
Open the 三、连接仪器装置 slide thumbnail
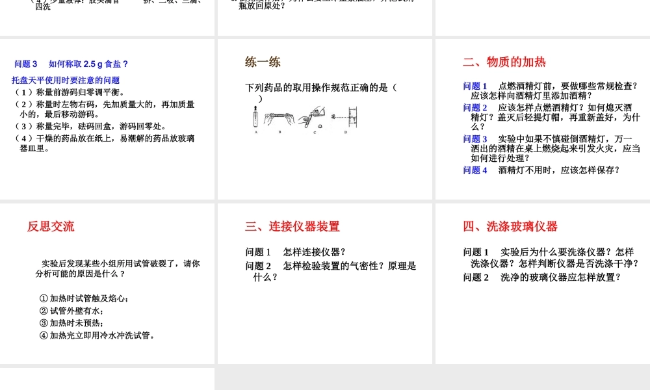point(325,283)
